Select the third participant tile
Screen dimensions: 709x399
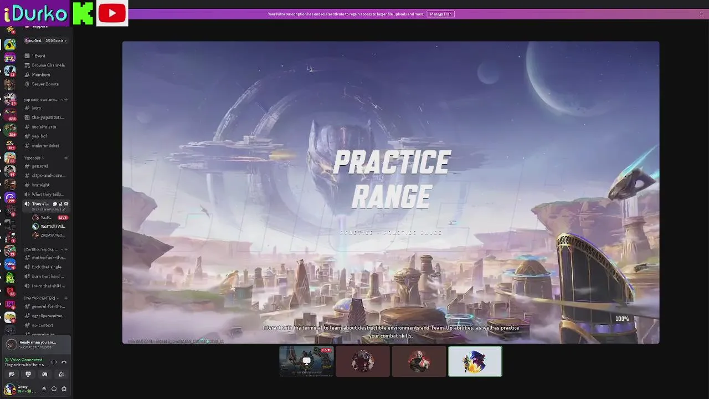point(419,361)
